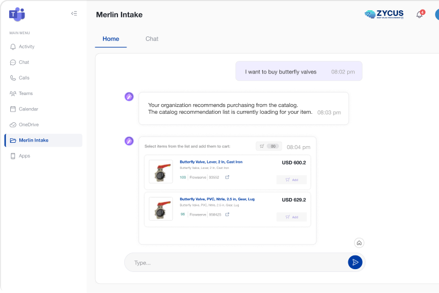Click the Merlin Intake folder icon
439x293 pixels.
13,141
